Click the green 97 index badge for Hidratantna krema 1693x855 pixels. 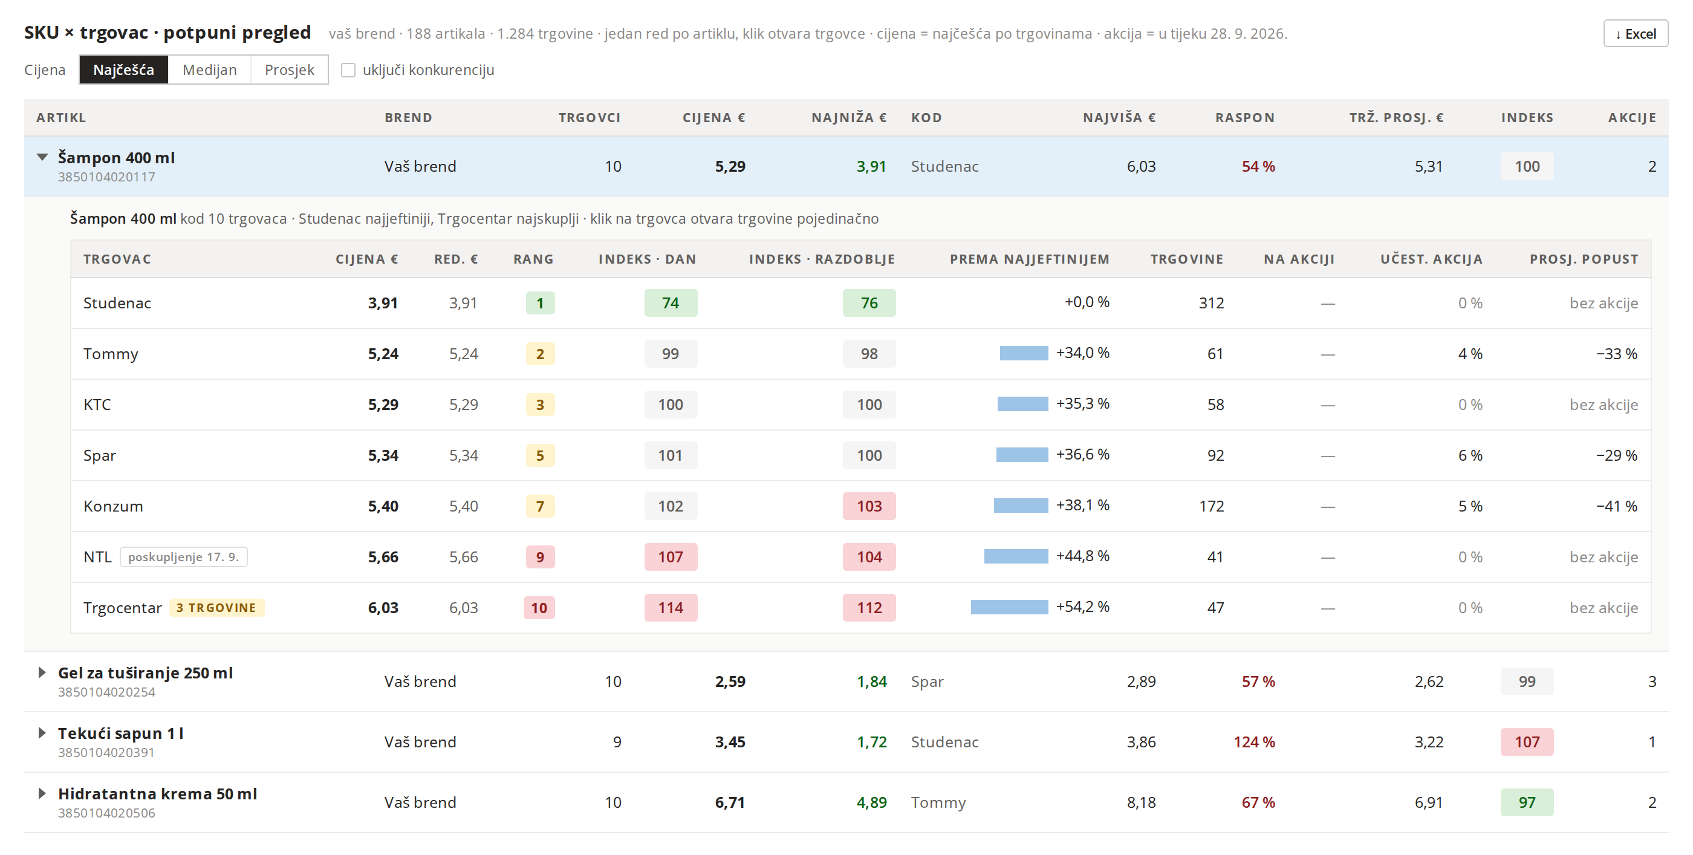point(1527,802)
